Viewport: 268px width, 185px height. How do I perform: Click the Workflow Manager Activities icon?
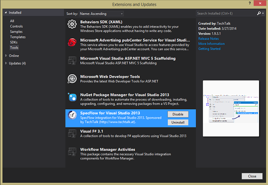(x=72, y=152)
